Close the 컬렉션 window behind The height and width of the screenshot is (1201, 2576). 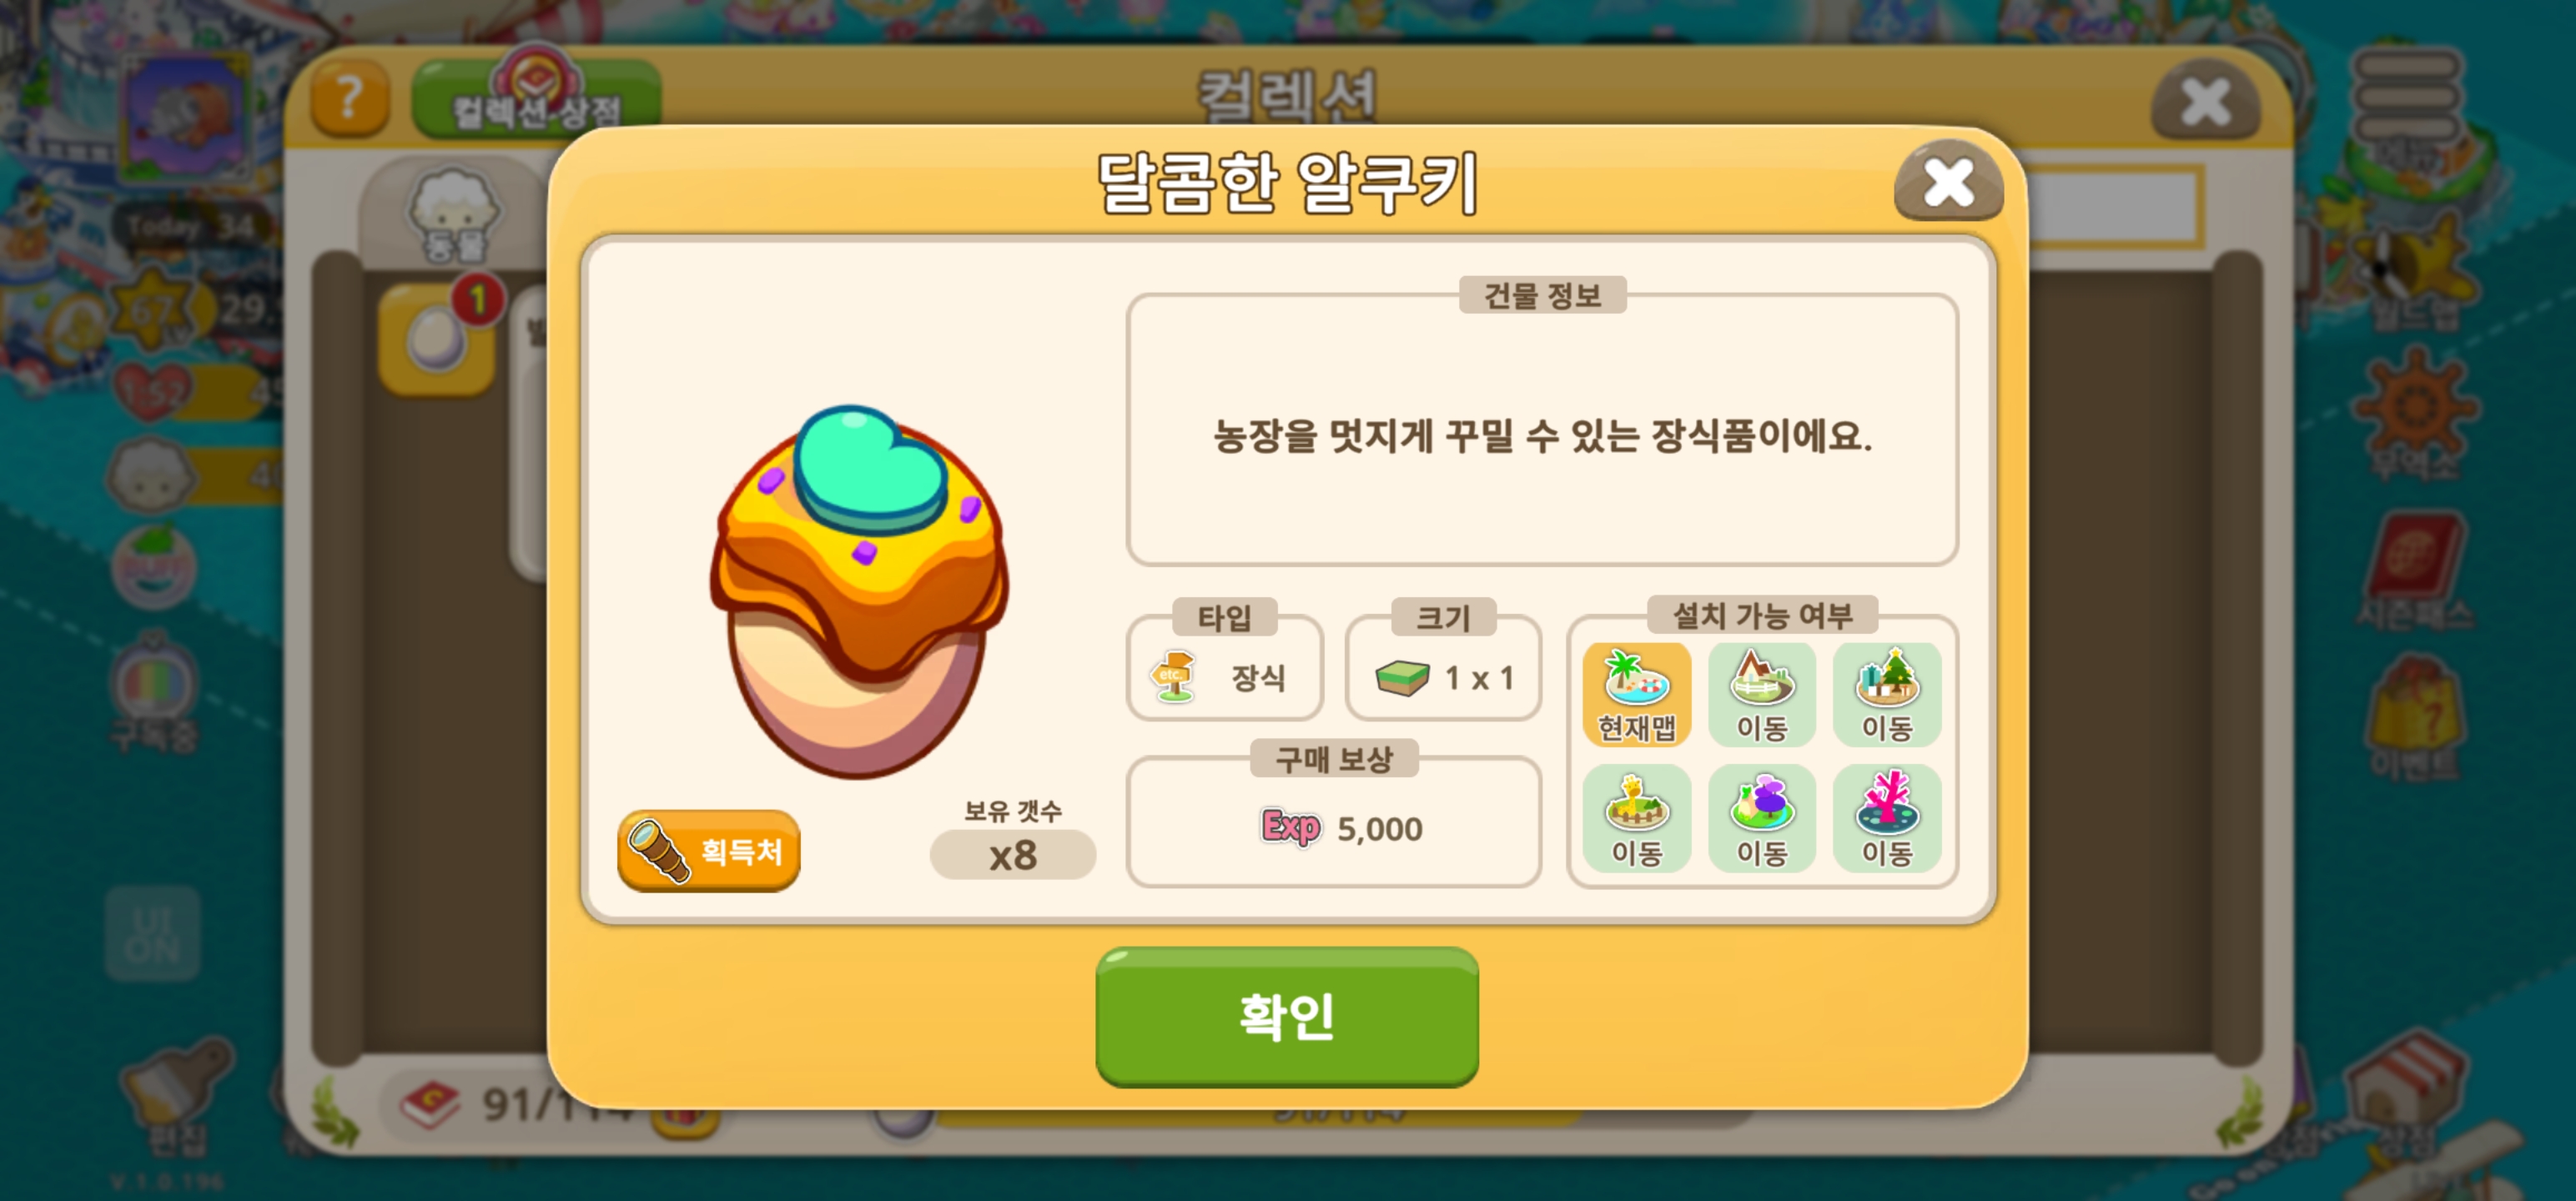coord(2205,101)
